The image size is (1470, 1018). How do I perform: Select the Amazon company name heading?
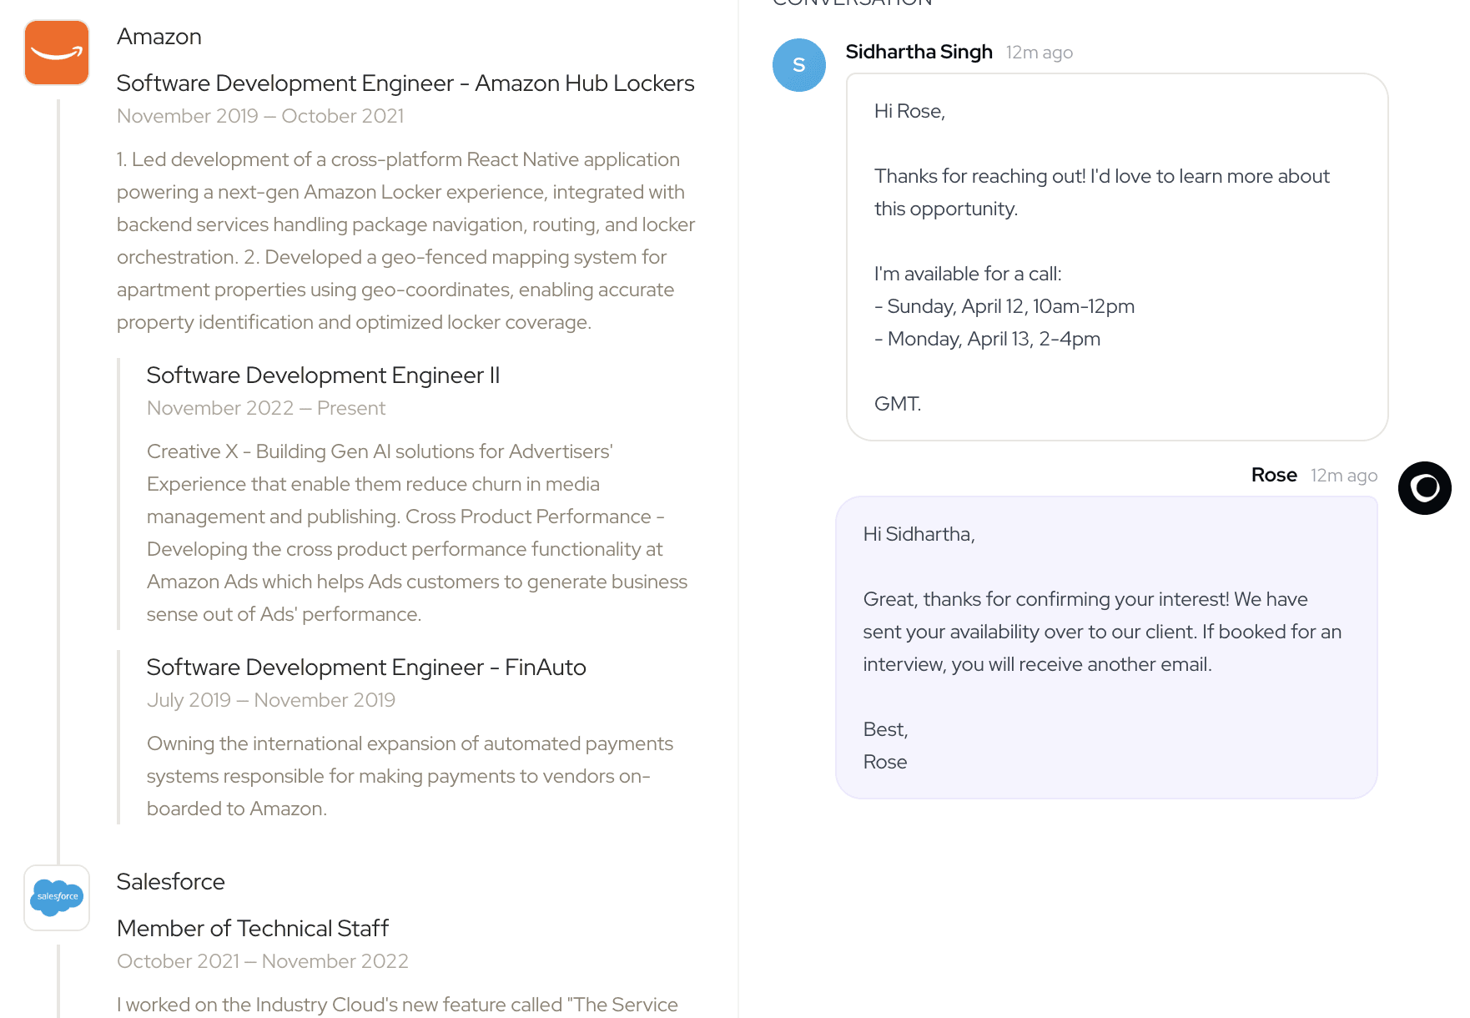tap(159, 37)
